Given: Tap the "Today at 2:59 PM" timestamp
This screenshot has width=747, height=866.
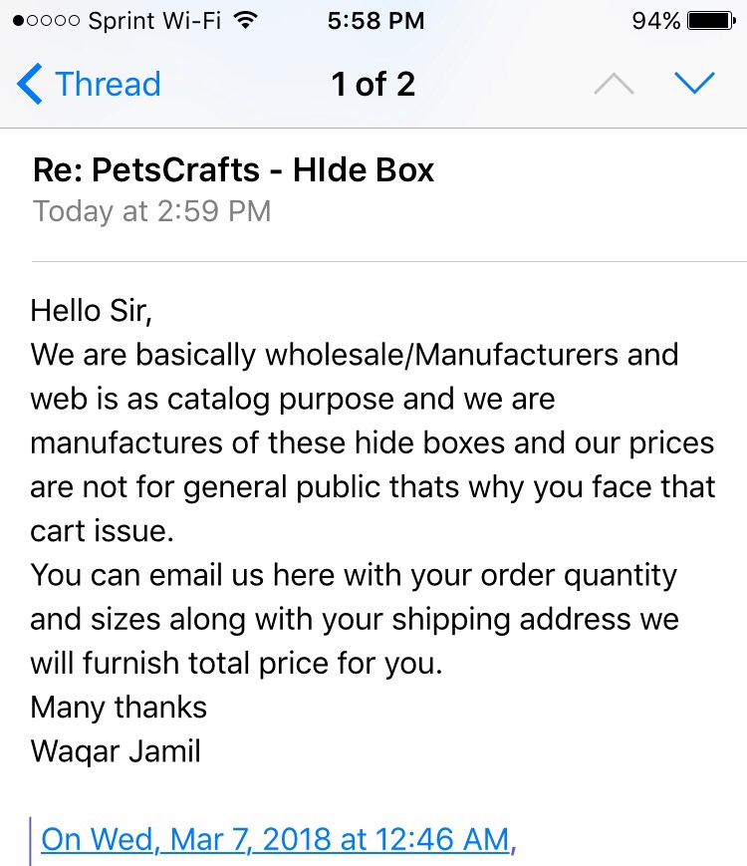Looking at the screenshot, I should pyautogui.click(x=151, y=211).
